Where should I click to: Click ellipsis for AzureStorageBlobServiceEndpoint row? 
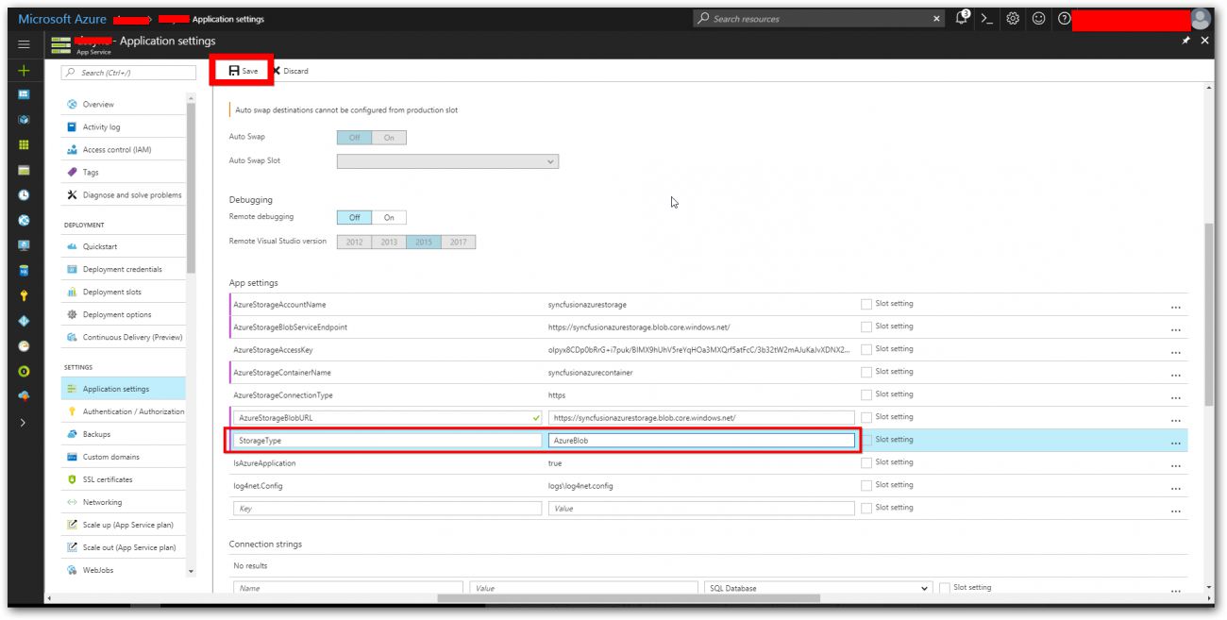(x=1176, y=329)
